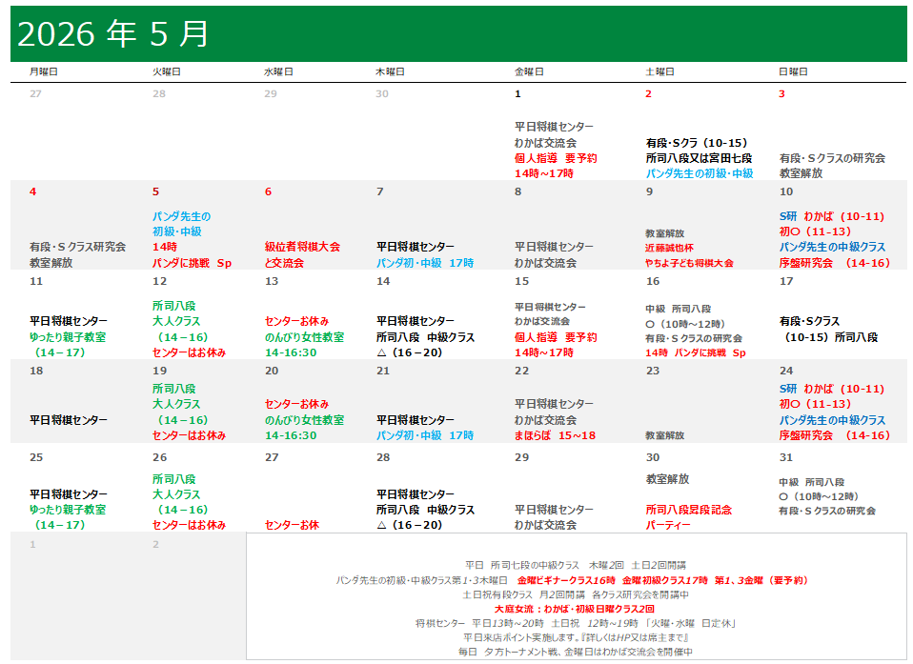Click the 2026 年 5 月 calendar title
This screenshot has height=664, width=913.
pos(113,34)
